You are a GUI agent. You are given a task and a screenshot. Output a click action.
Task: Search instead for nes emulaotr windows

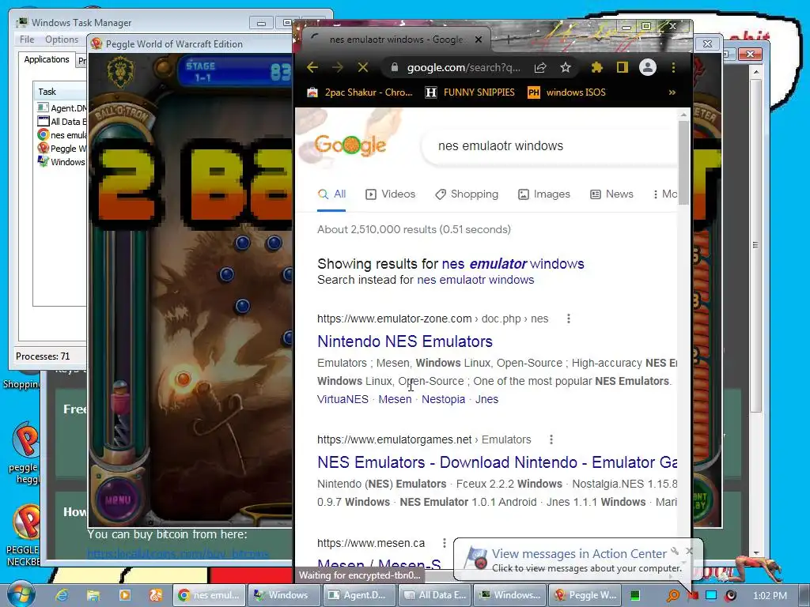click(475, 280)
